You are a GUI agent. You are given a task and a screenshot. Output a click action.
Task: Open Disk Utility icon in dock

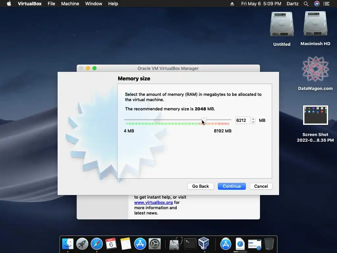(176, 244)
